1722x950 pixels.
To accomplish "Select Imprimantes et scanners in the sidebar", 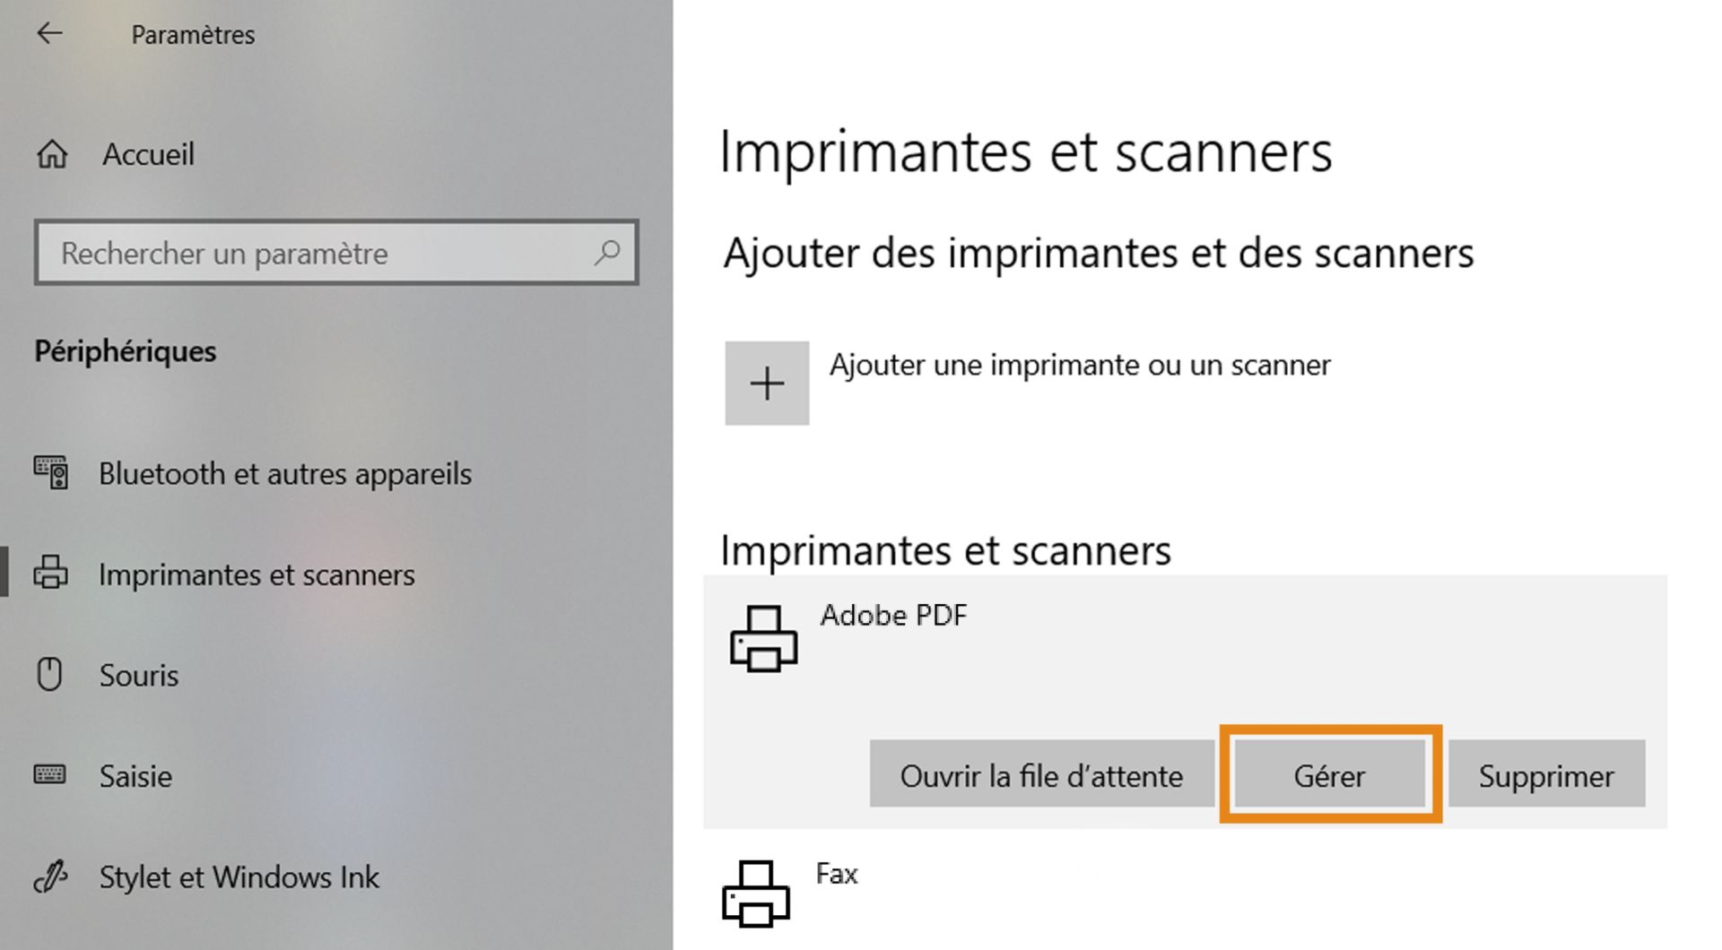I will click(x=256, y=574).
